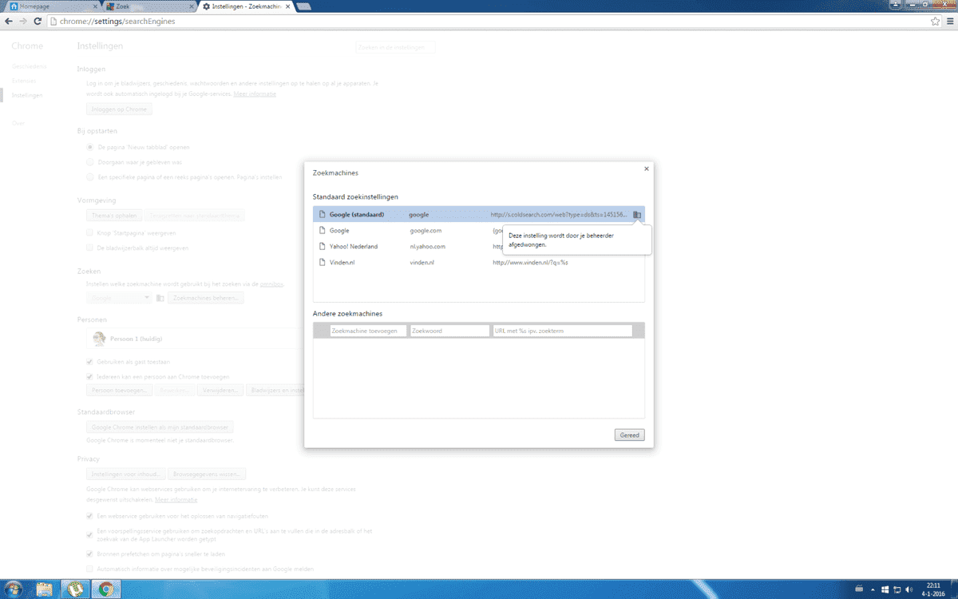The height and width of the screenshot is (599, 958).
Task: Expand the default search engine dropdown under Zoeken
Action: (119, 298)
